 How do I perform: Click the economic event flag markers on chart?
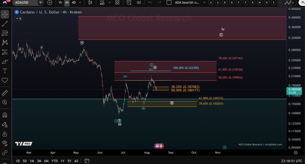point(159,146)
